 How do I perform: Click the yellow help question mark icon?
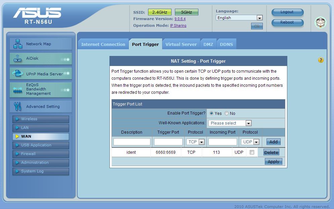click(321, 60)
